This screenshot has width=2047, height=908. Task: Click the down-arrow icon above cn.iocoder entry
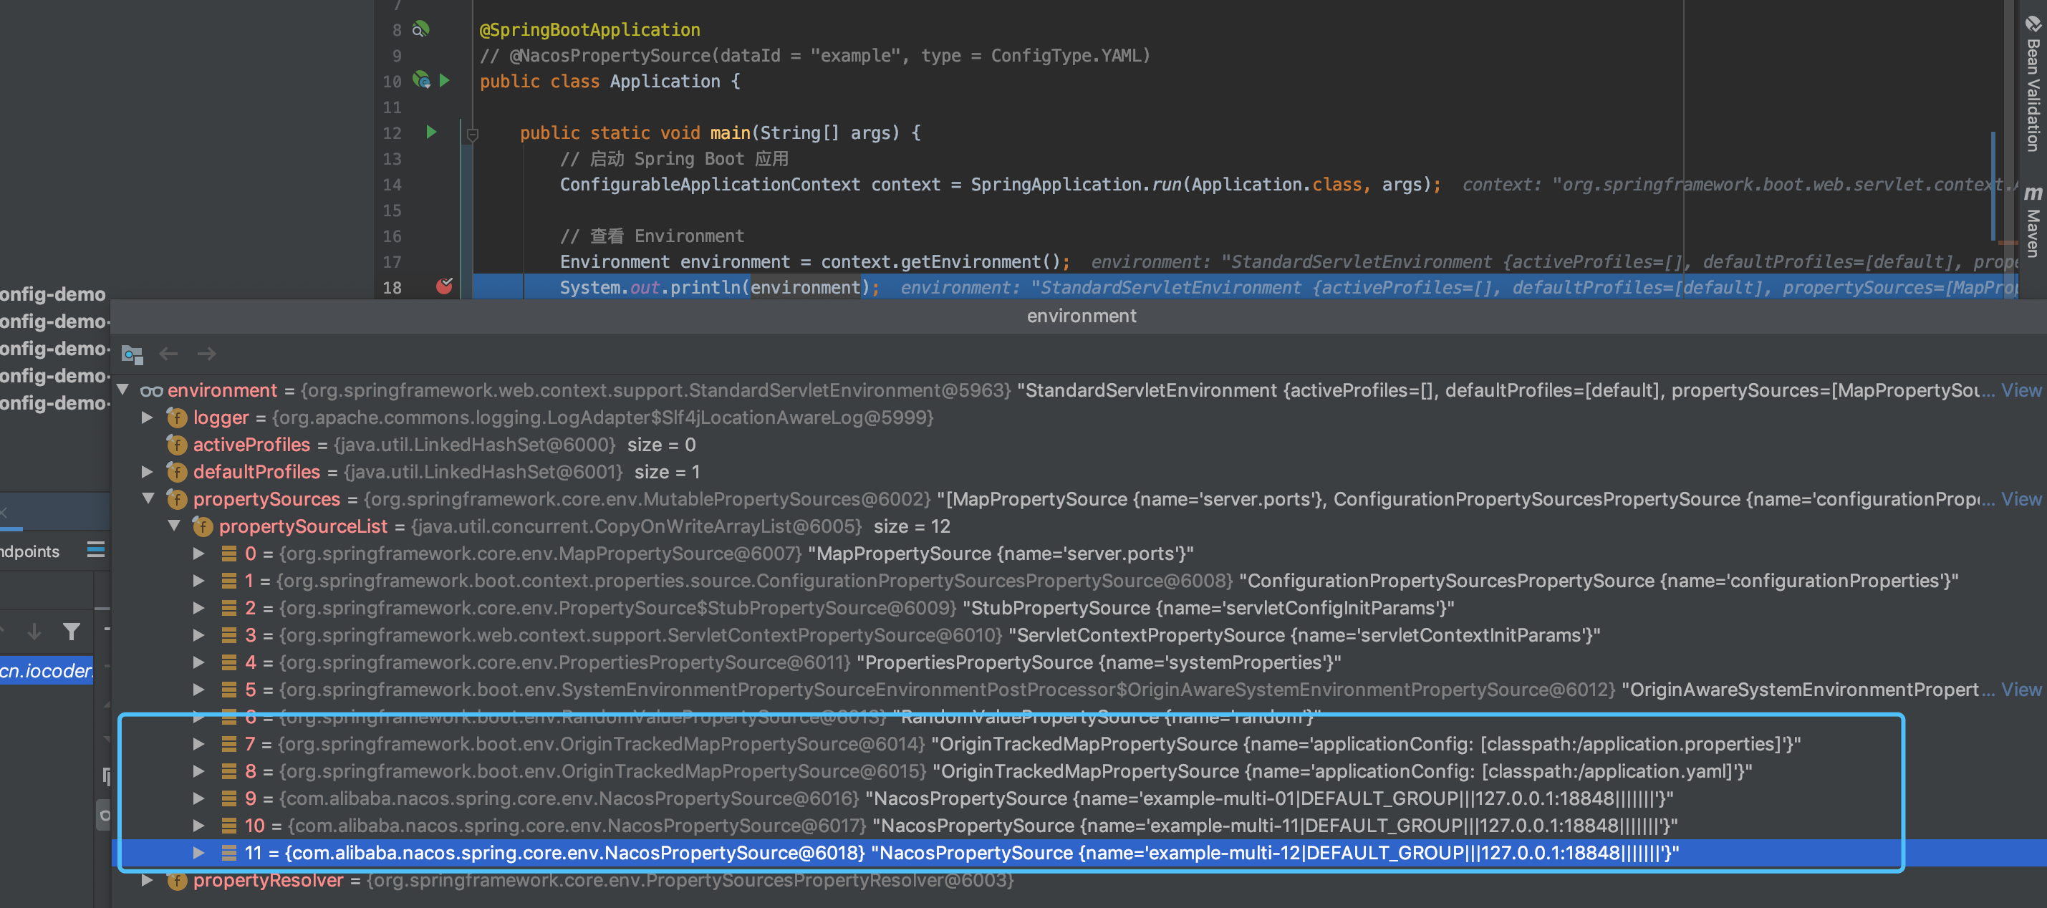coord(34,632)
